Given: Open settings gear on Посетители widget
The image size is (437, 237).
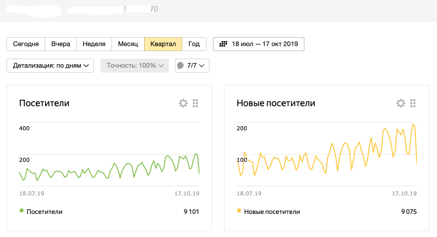Looking at the screenshot, I should [183, 103].
